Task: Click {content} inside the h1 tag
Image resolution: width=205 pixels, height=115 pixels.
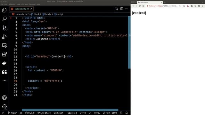Action: click(58, 57)
